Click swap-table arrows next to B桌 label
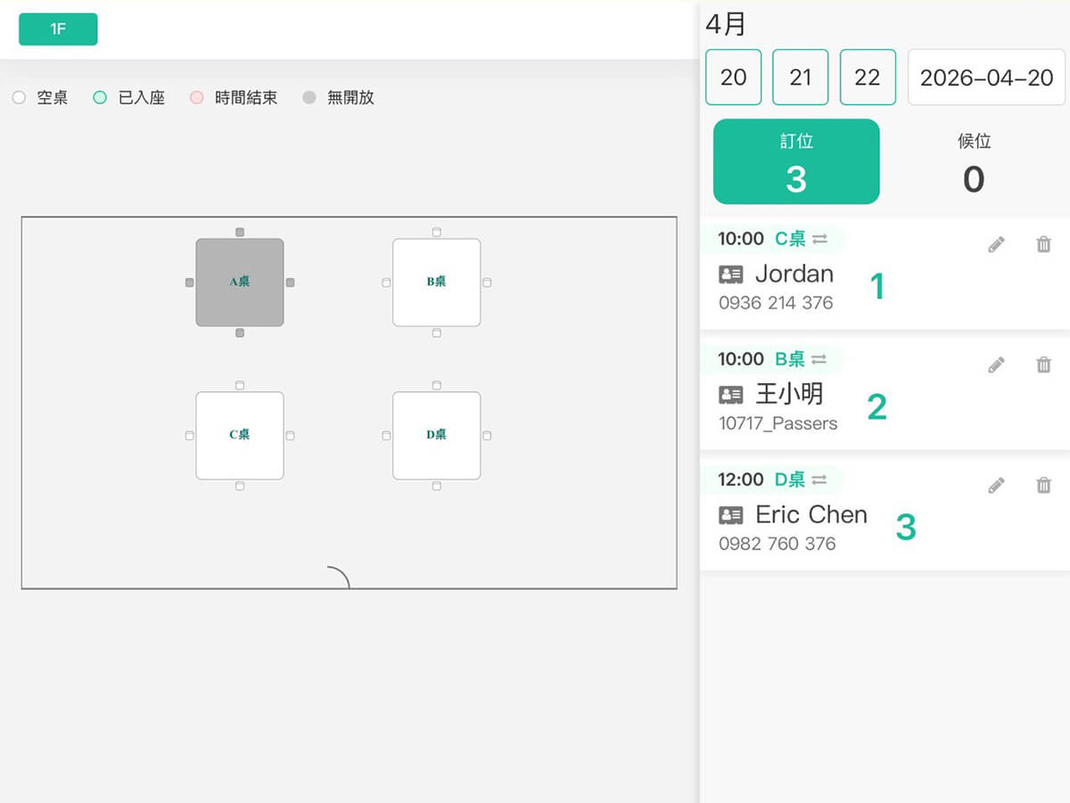This screenshot has width=1070, height=803. 819,359
